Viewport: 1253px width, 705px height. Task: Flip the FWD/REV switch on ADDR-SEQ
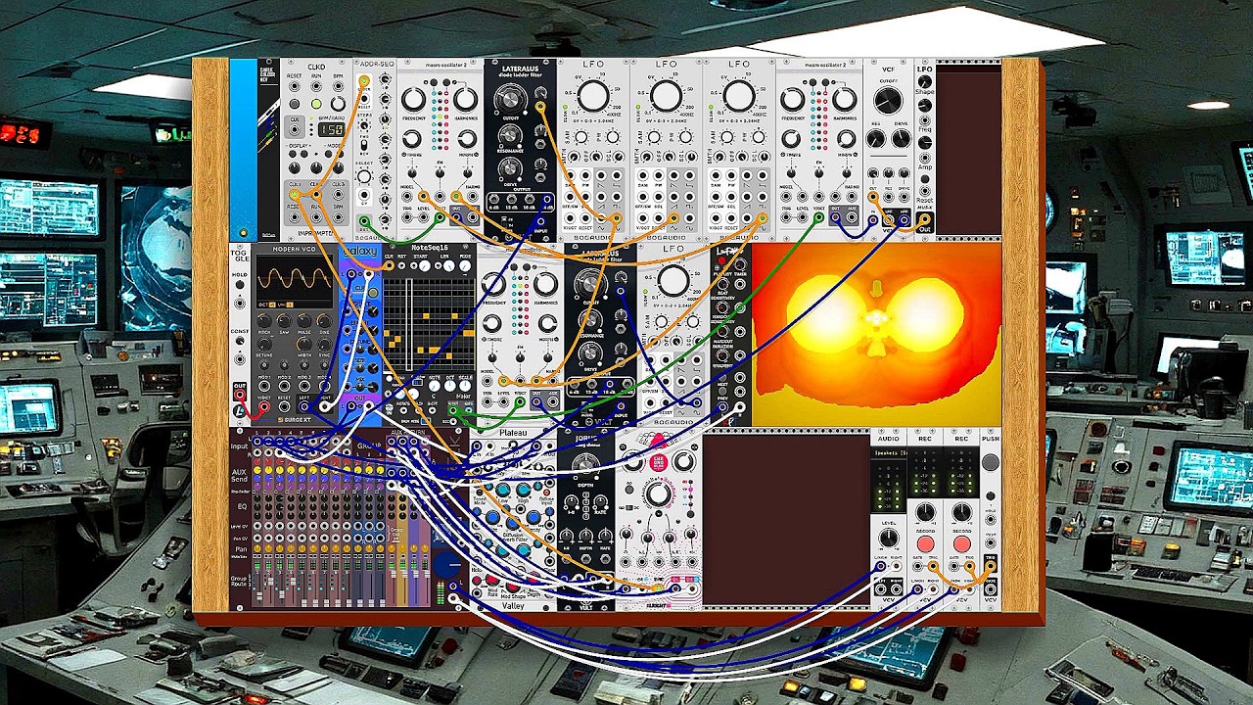[x=364, y=144]
